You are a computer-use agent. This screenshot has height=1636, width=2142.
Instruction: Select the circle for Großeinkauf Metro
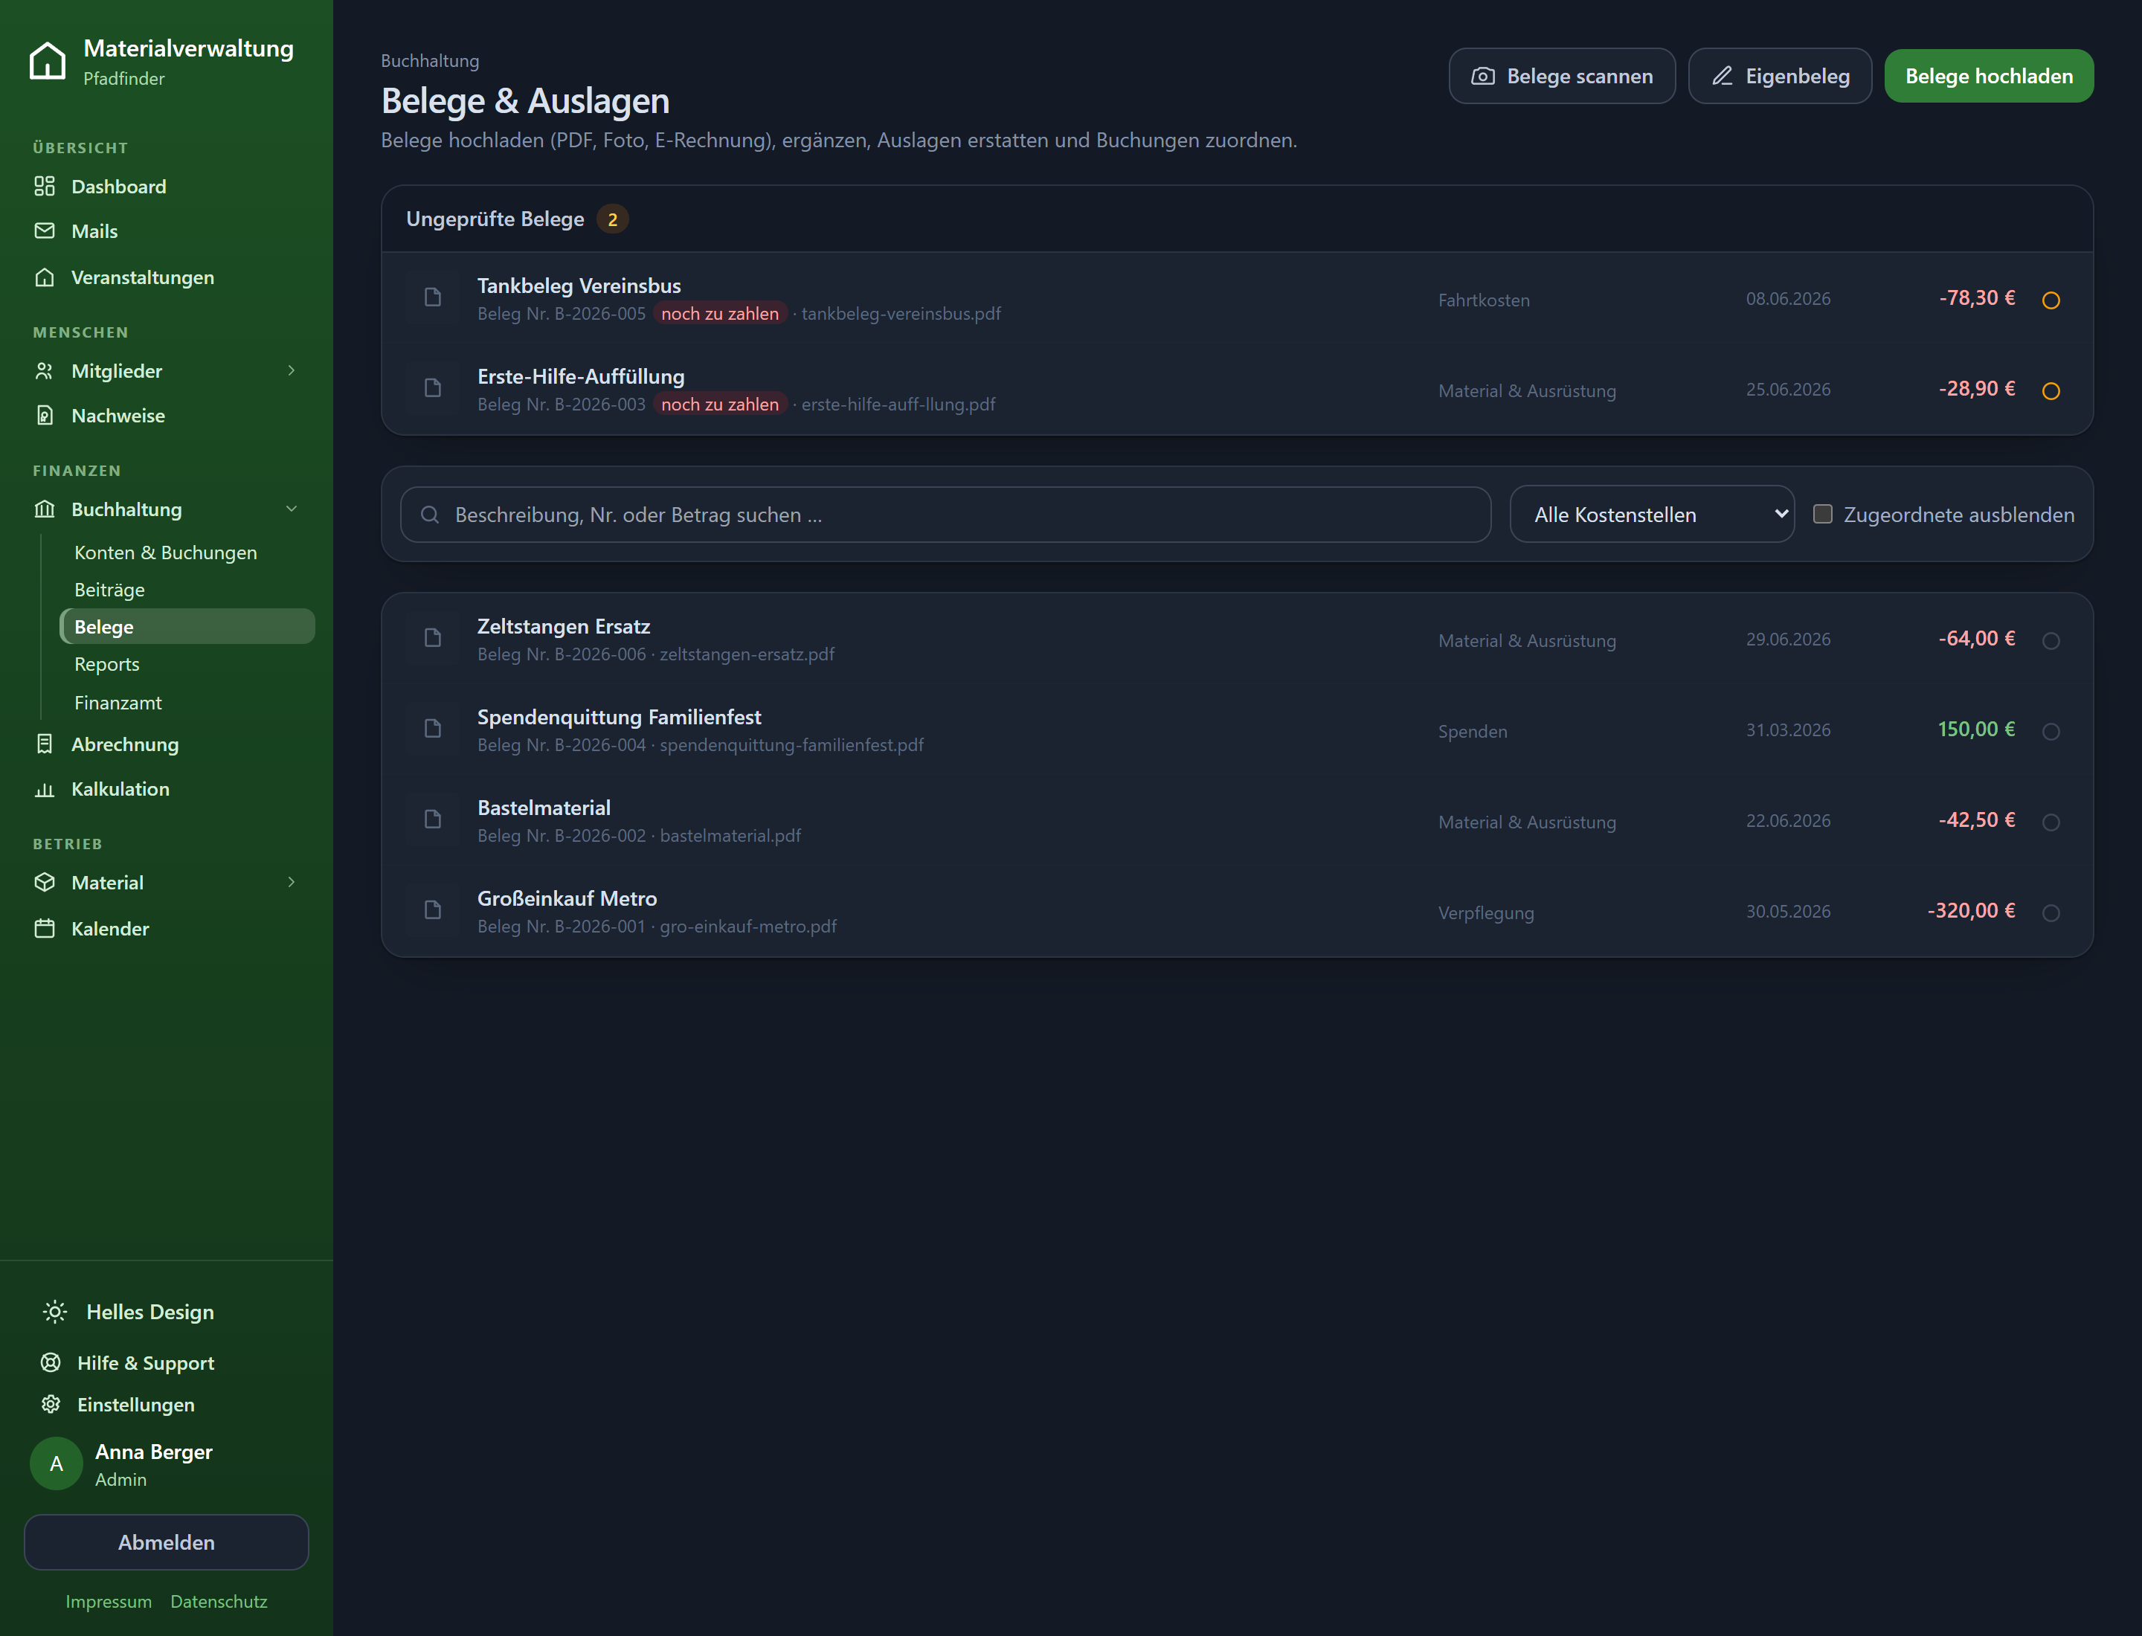pyautogui.click(x=2051, y=912)
